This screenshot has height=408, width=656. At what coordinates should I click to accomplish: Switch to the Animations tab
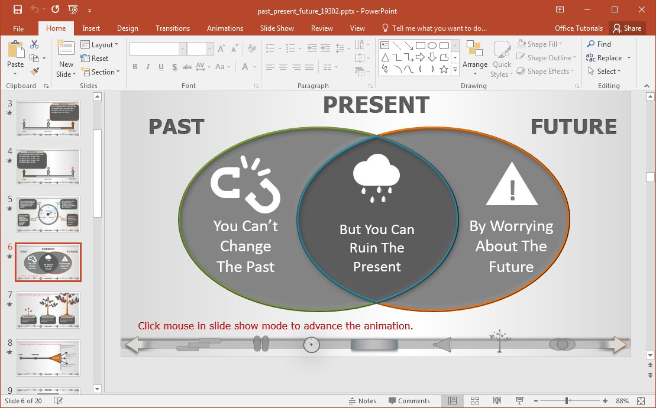pos(225,28)
